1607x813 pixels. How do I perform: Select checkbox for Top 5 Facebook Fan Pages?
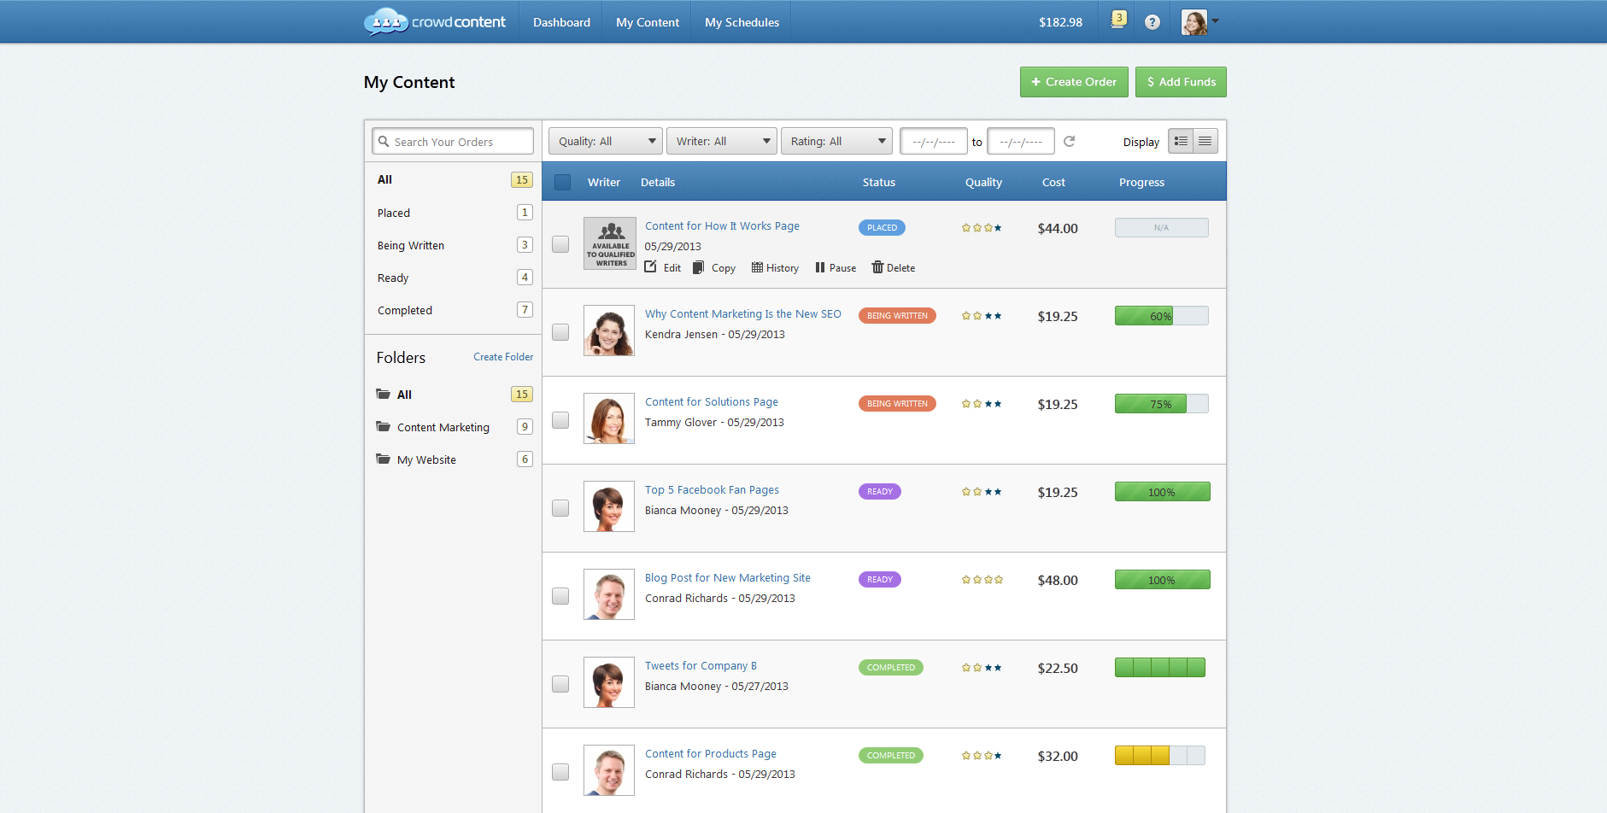tap(560, 508)
